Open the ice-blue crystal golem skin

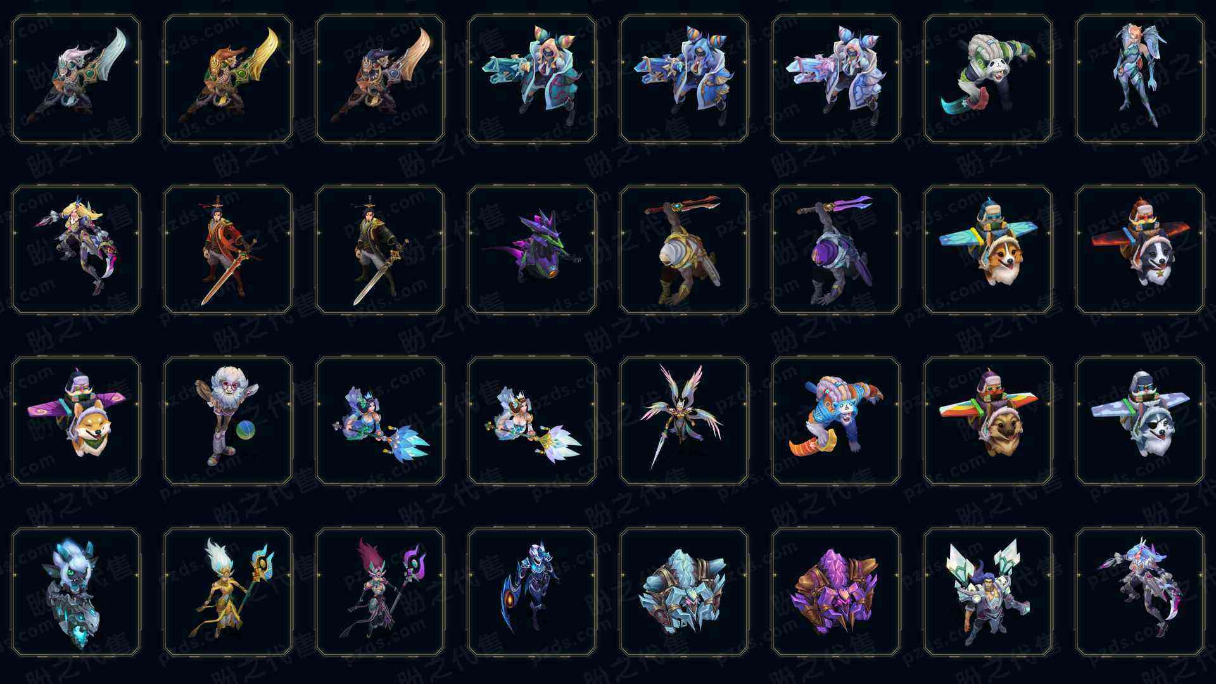coord(684,592)
